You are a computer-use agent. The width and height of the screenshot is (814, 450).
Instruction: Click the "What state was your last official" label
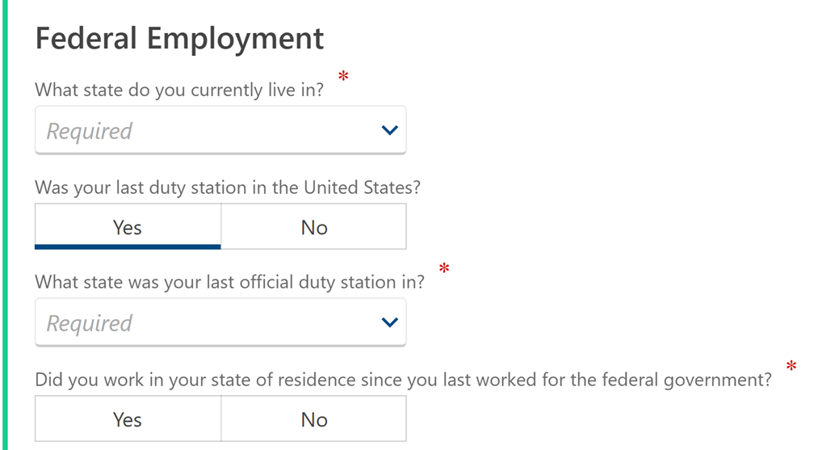coord(230,283)
